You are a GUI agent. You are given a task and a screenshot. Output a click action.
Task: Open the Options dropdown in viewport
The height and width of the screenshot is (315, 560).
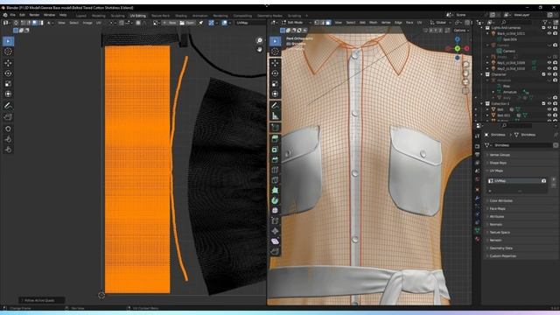(x=461, y=31)
